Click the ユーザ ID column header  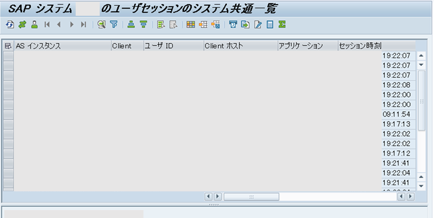173,46
